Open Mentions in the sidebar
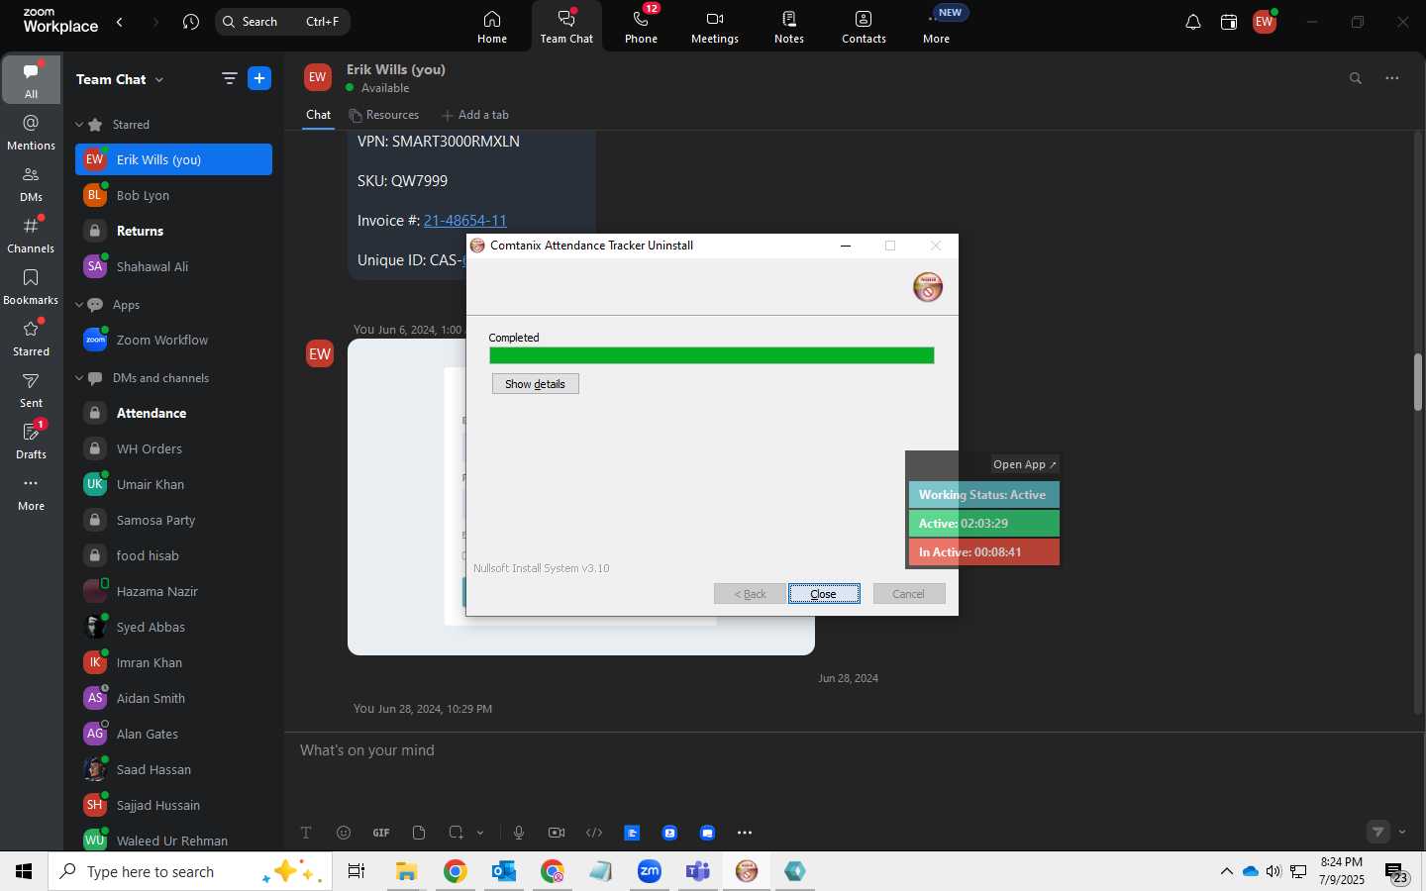1426x891 pixels. pos(32,132)
